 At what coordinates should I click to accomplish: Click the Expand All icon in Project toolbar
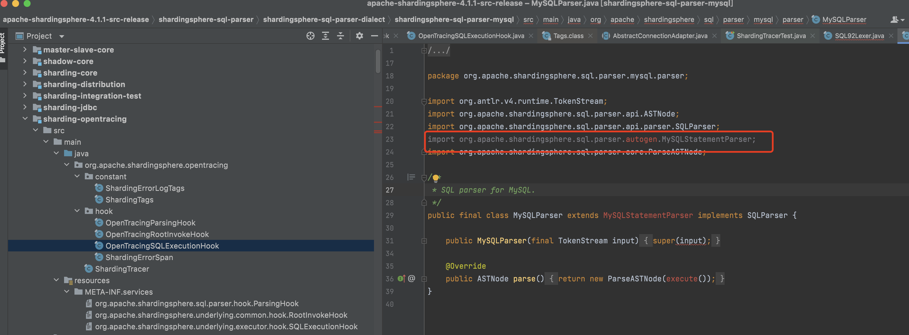tap(325, 36)
